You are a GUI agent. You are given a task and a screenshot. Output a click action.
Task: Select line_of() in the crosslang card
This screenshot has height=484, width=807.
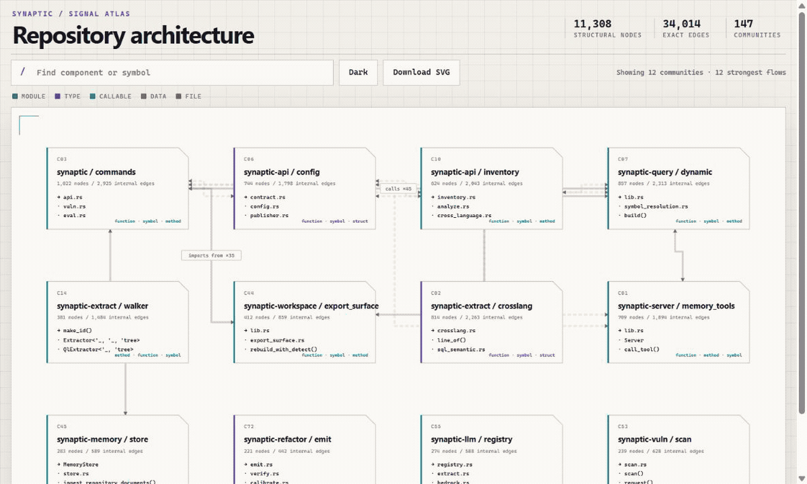tap(451, 340)
